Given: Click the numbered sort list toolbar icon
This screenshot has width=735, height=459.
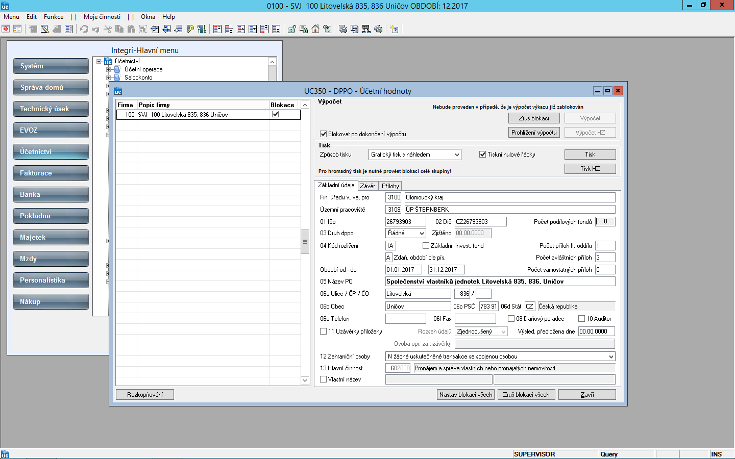Looking at the screenshot, I should click(x=202, y=29).
